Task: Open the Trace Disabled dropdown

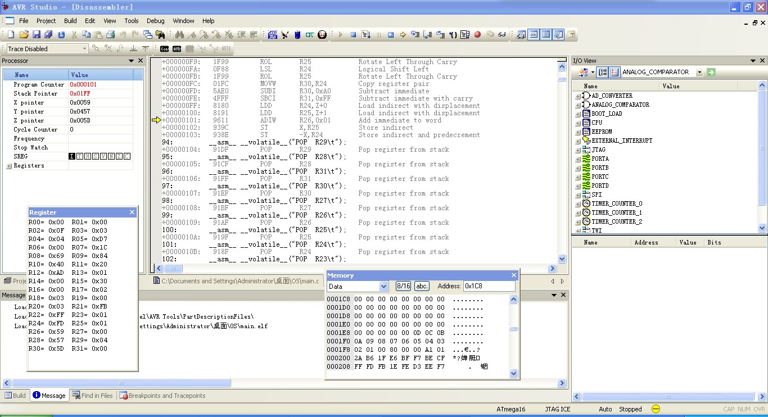Action: coord(85,49)
